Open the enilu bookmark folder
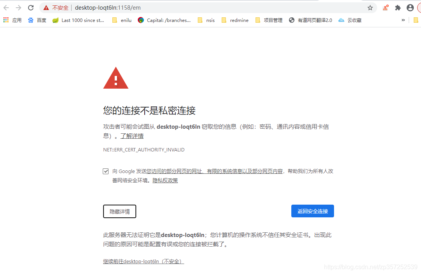The image size is (421, 274). (122, 20)
